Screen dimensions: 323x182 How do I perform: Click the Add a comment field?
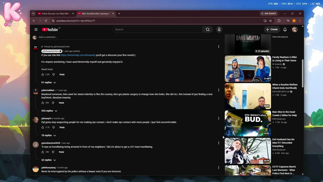point(129,37)
